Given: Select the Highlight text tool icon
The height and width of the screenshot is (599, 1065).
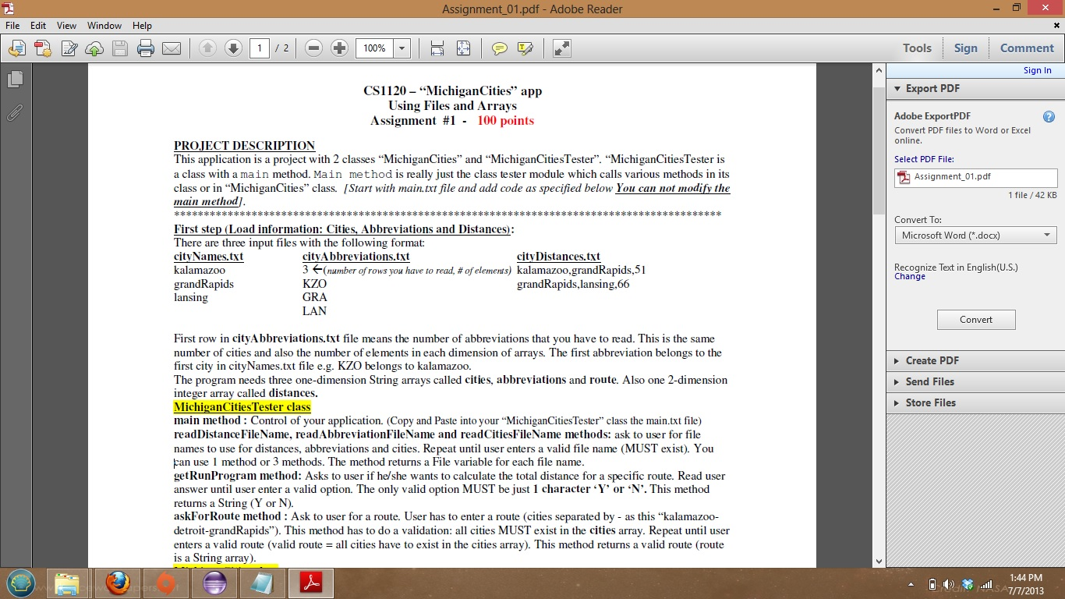Looking at the screenshot, I should pyautogui.click(x=525, y=48).
